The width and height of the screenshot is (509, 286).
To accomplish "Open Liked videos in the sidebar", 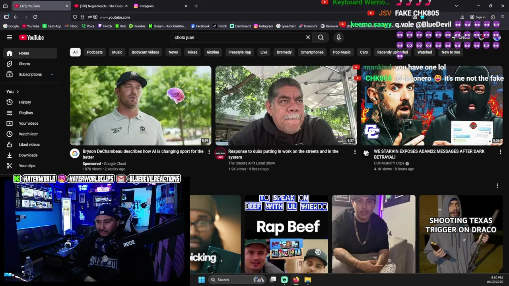I will 30,145.
